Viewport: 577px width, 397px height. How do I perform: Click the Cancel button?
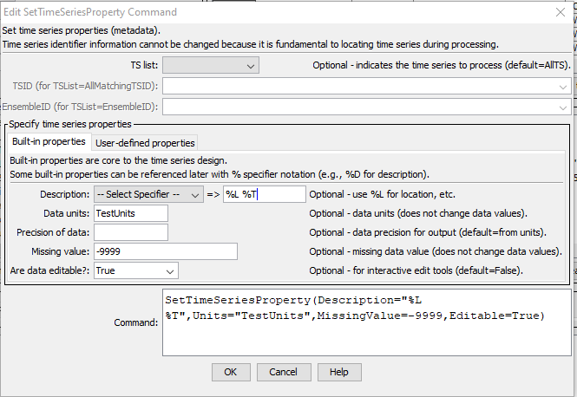click(x=284, y=373)
